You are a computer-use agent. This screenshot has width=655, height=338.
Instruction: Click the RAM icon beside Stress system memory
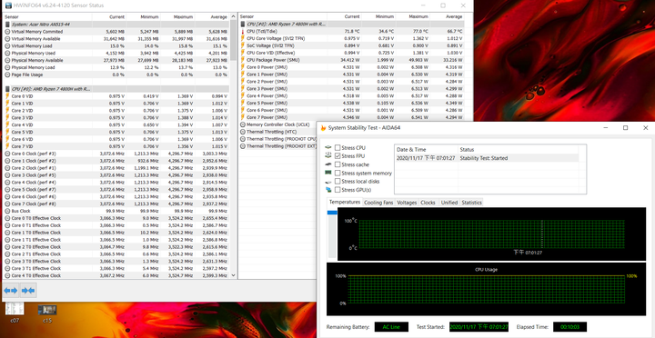tap(328, 173)
